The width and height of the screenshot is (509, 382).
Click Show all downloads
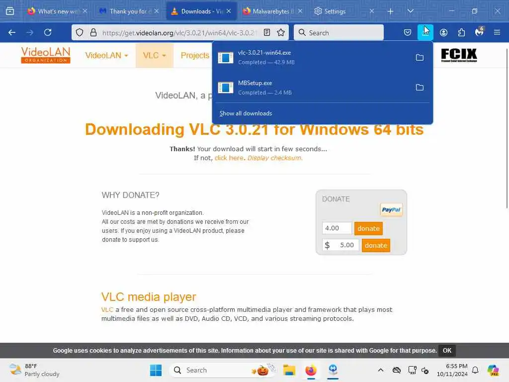click(x=246, y=113)
